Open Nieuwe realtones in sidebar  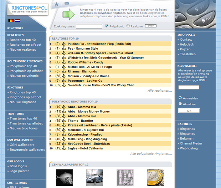[x=23, y=50]
